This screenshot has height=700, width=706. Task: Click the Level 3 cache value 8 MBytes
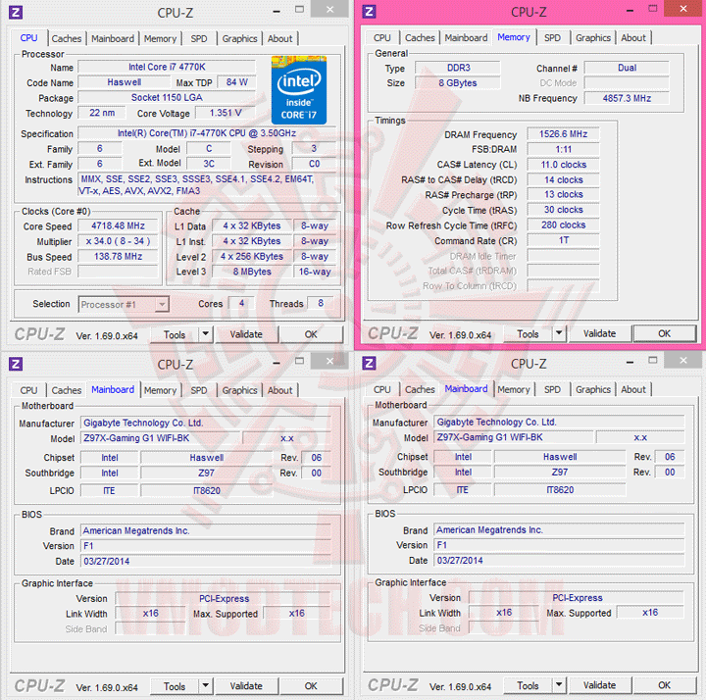click(x=252, y=272)
